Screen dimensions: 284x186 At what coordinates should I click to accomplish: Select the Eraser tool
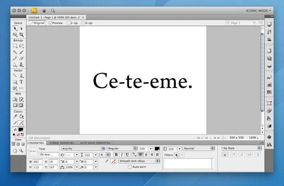pyautogui.click(x=21, y=58)
